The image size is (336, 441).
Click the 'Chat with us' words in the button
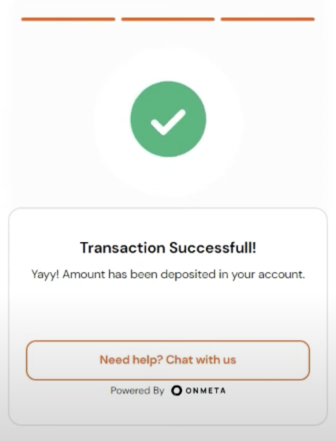point(201,360)
